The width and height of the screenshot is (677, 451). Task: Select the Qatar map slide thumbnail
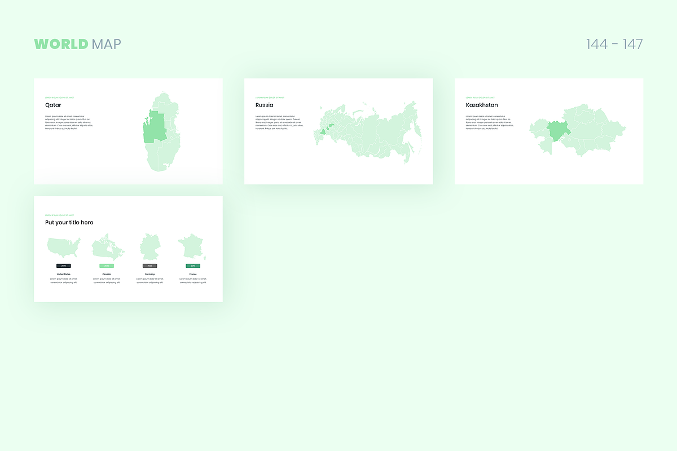(x=128, y=131)
